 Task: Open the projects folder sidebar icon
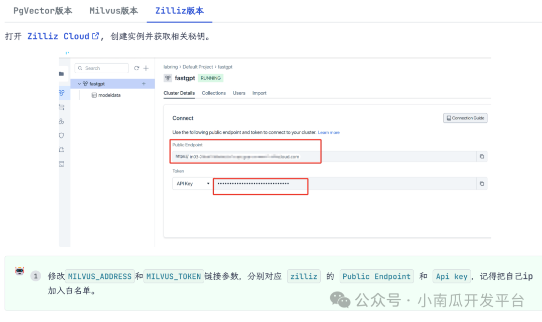[61, 74]
